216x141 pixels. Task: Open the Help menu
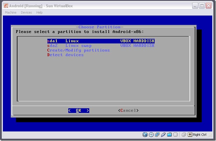pyautogui.click(x=40, y=12)
